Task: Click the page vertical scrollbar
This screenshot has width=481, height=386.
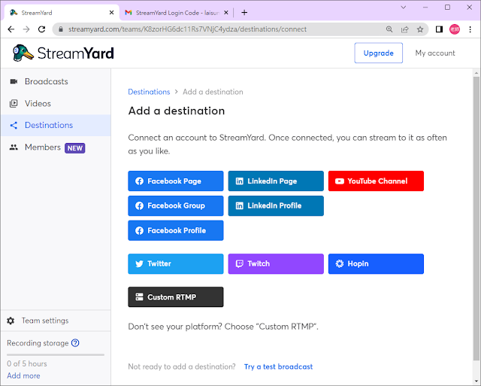Action: (x=476, y=218)
